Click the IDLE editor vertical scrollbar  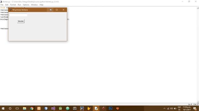198,55
